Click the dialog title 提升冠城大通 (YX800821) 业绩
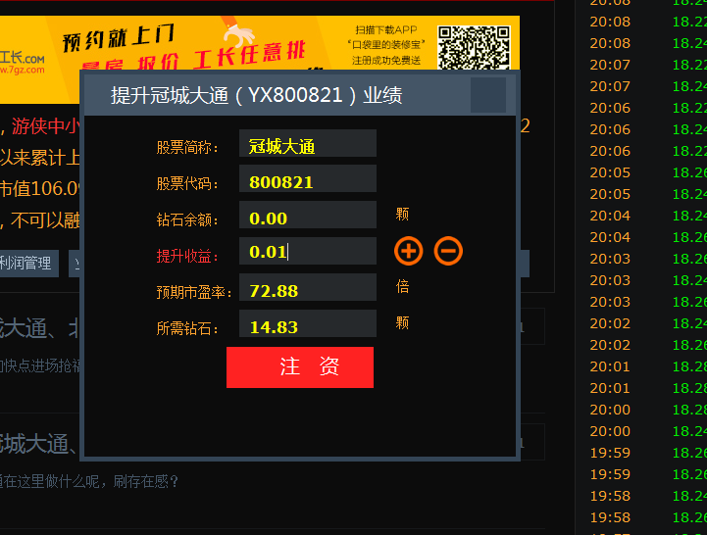 coord(256,96)
